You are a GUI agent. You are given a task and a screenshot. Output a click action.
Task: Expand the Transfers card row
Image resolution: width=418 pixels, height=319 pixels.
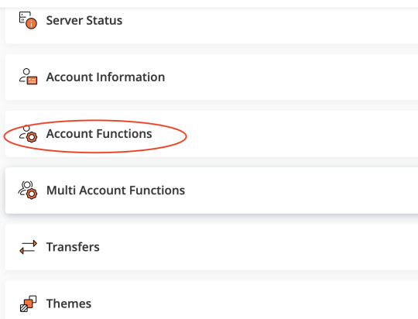click(211, 247)
